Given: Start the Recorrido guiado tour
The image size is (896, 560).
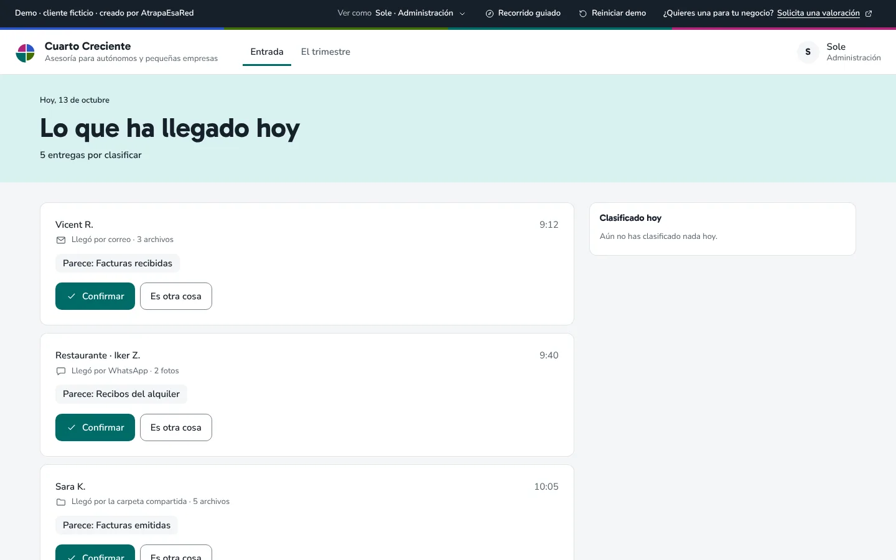Looking at the screenshot, I should click(523, 13).
